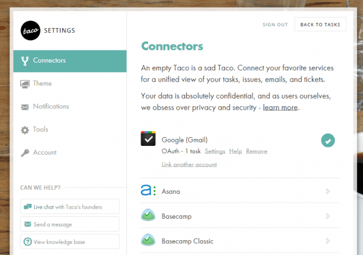The height and width of the screenshot is (255, 363).
Task: Open the Connectors settings section
Action: pyautogui.click(x=49, y=60)
